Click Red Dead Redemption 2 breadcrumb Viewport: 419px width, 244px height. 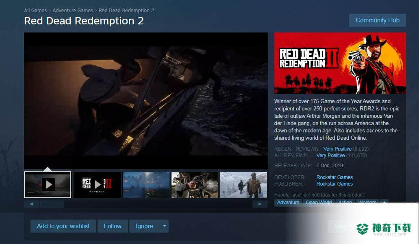pos(126,11)
